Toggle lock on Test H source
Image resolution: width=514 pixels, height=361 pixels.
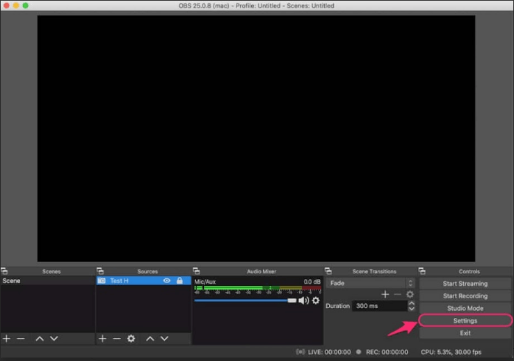tap(179, 281)
